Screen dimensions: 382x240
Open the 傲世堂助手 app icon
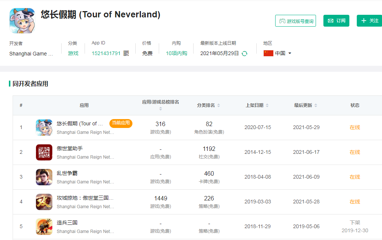[44, 152]
